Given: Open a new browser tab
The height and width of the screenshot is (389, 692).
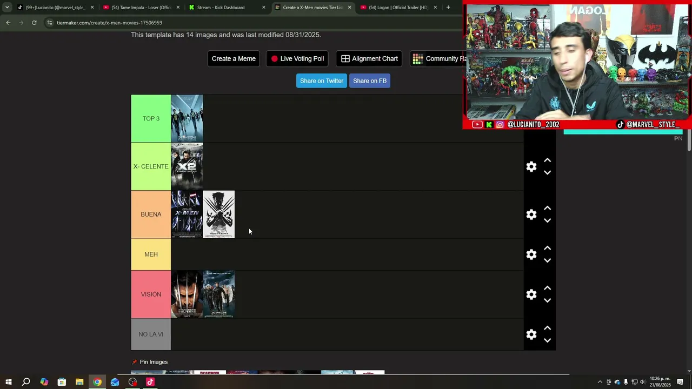Looking at the screenshot, I should (x=448, y=8).
